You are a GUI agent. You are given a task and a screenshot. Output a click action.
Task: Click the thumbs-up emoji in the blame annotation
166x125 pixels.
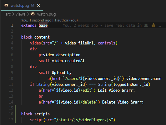pos(153,25)
